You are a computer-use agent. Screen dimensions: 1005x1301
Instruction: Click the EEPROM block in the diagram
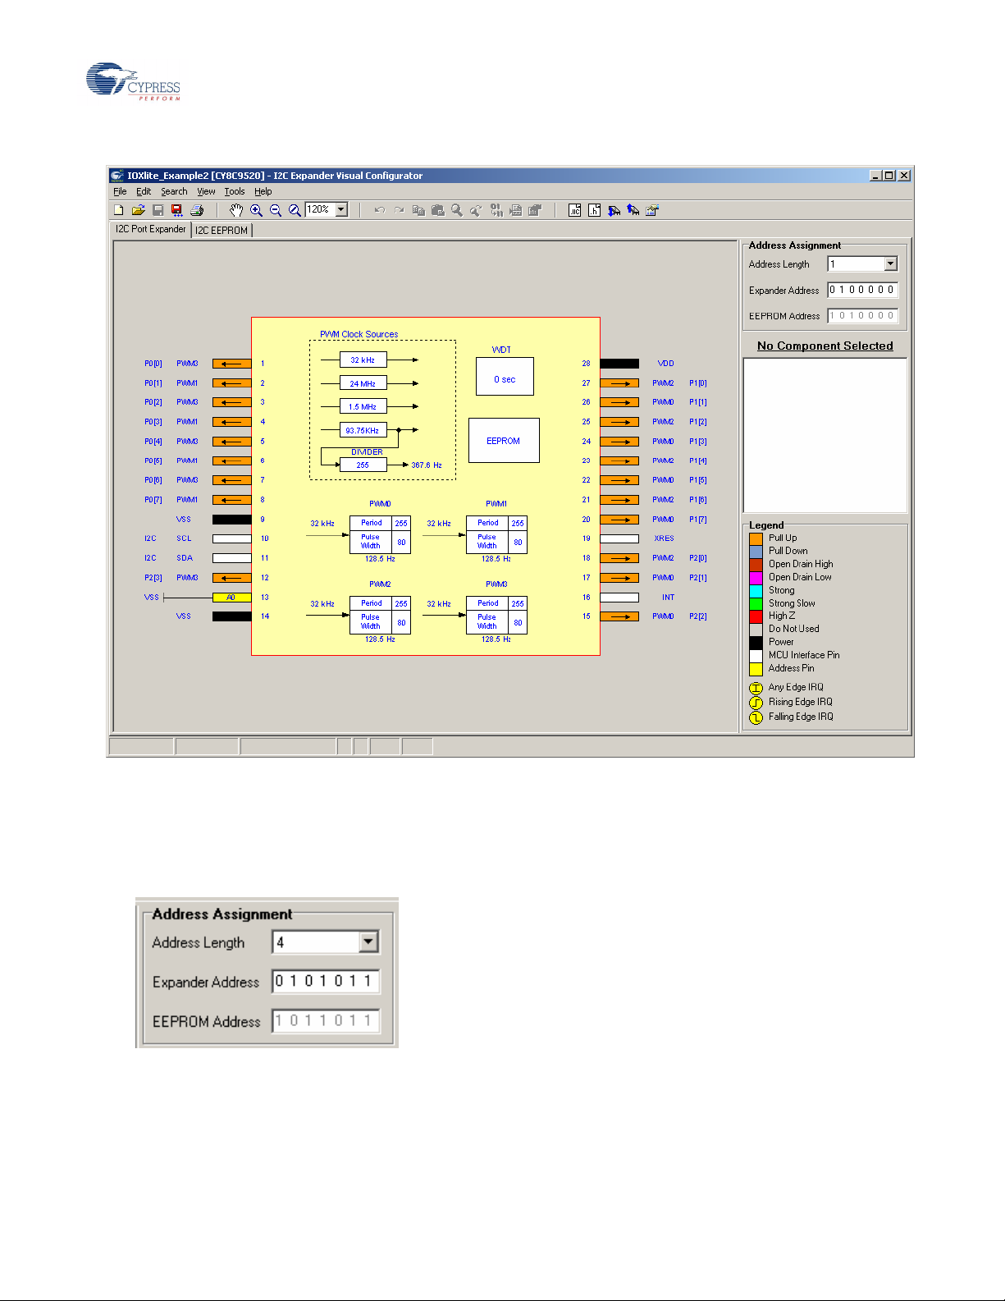504,441
